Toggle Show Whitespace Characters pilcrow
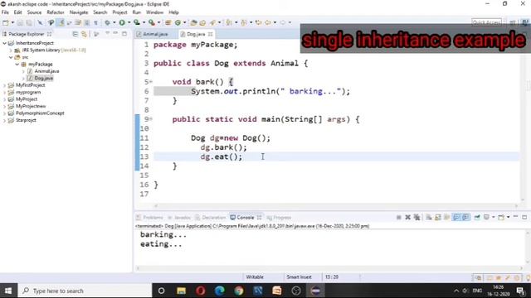 pyautogui.click(x=96, y=22)
